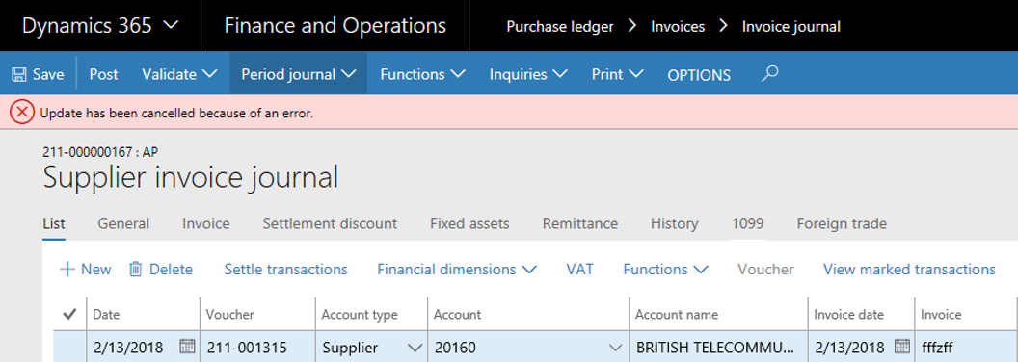Click the Account name column header
1018x362 pixels.
pyautogui.click(x=677, y=315)
